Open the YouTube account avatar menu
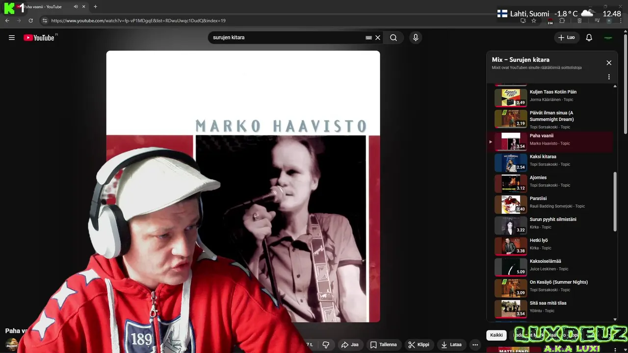This screenshot has width=628, height=353. (608, 38)
